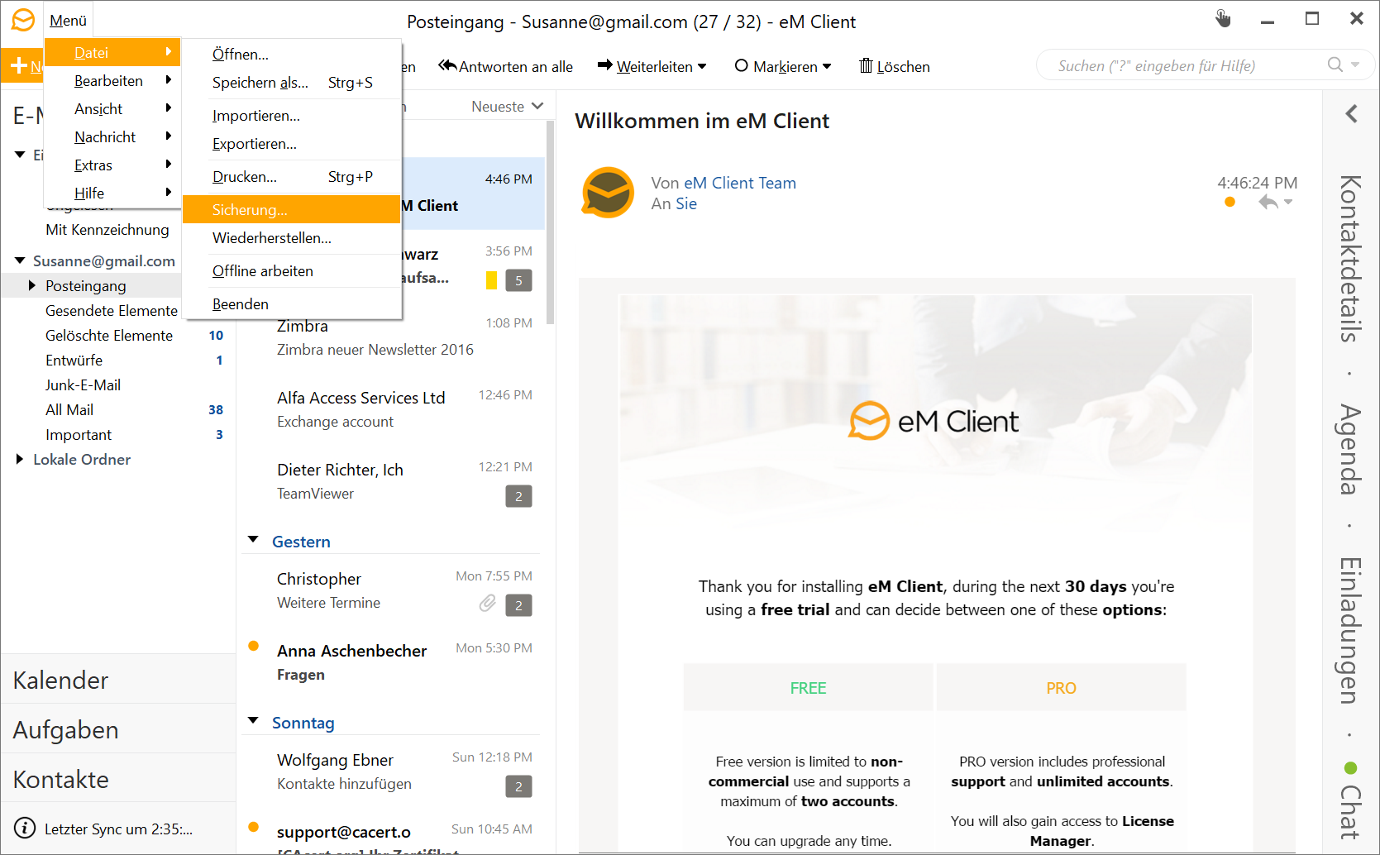Collapse the Susanne@gmail.com account tree
1380x855 pixels.
click(x=20, y=260)
